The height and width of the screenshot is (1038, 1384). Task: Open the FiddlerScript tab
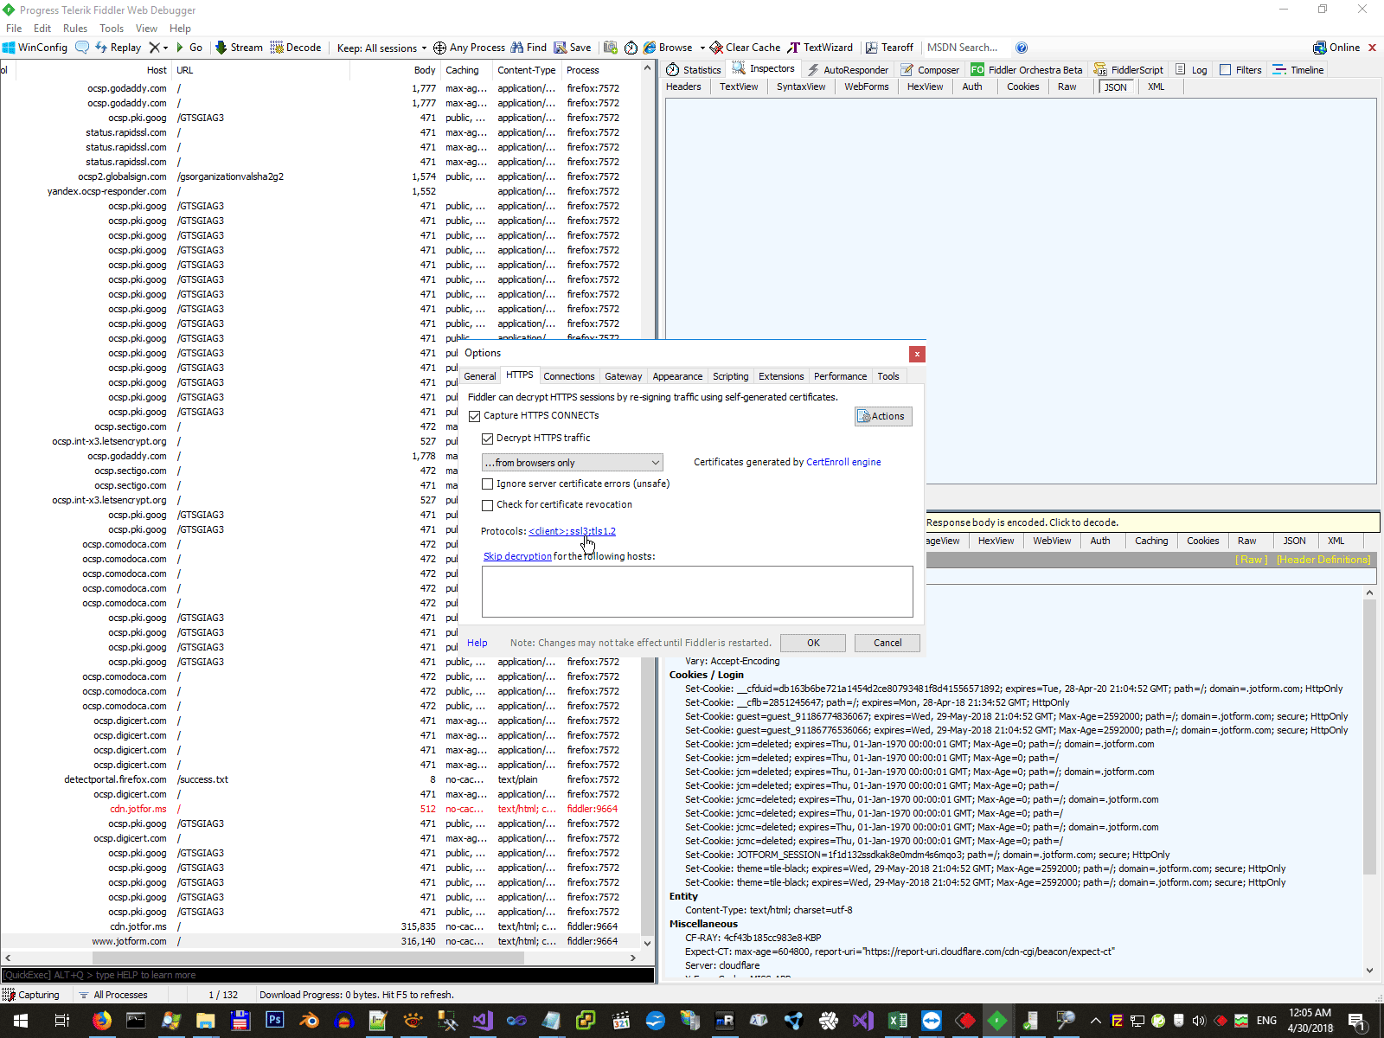1129,70
